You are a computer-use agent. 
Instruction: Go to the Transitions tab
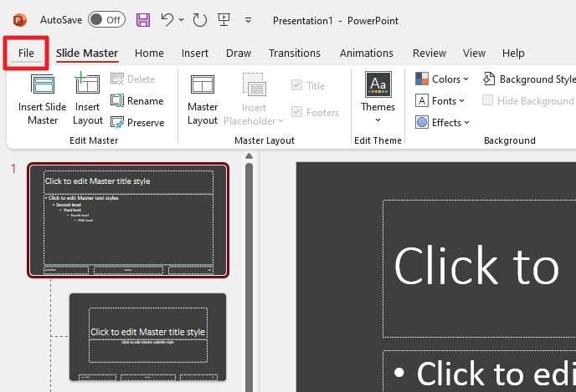click(x=294, y=53)
